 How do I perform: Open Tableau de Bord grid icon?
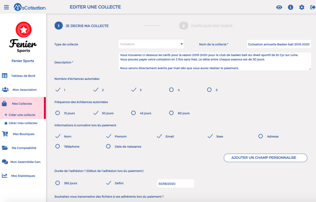click(x=5, y=76)
